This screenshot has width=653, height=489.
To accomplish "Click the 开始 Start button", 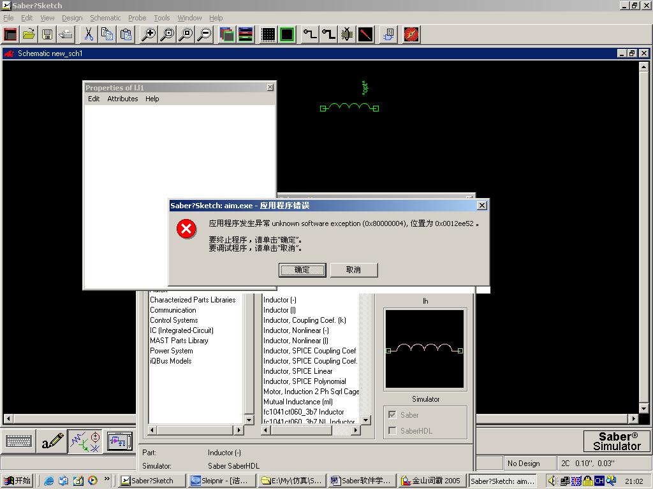I will pos(17,481).
